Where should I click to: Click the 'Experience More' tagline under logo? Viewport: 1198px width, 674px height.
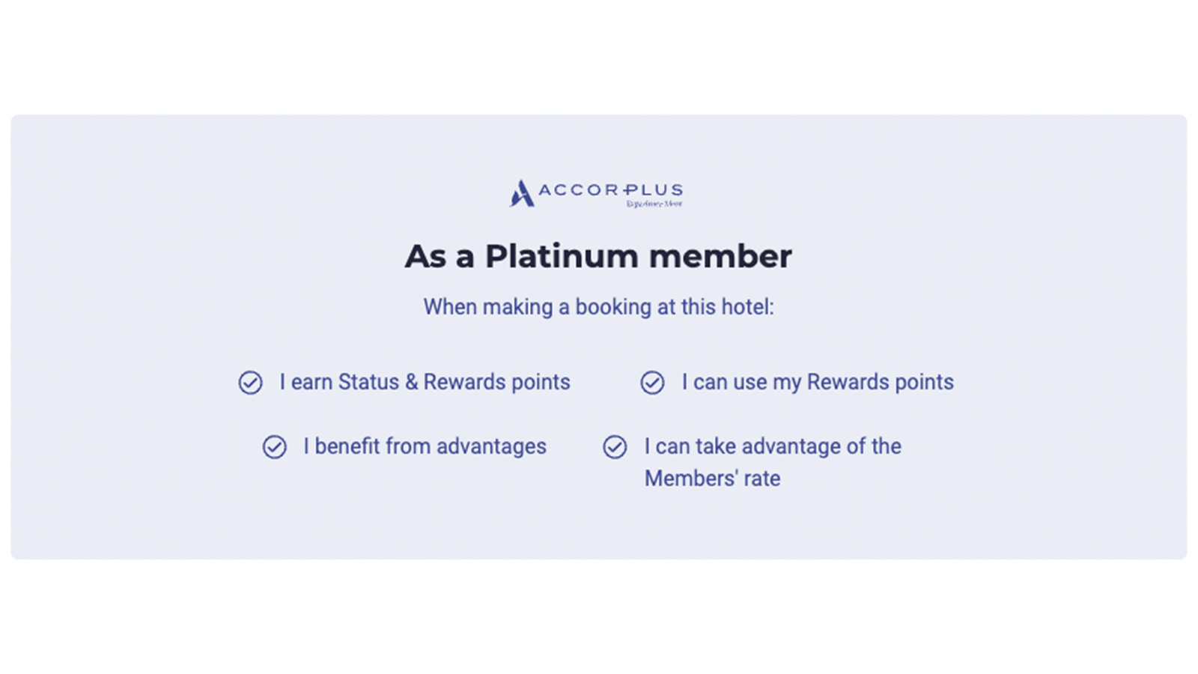click(654, 204)
